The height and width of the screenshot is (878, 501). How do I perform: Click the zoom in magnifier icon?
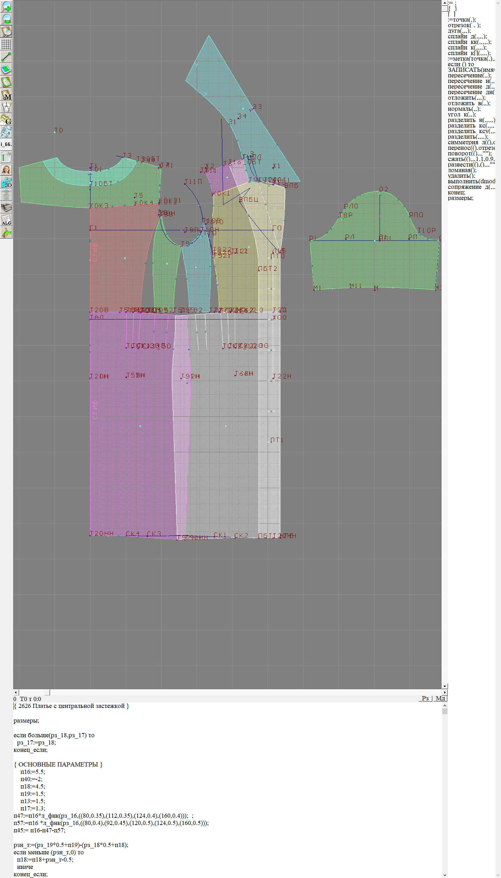(6, 6)
